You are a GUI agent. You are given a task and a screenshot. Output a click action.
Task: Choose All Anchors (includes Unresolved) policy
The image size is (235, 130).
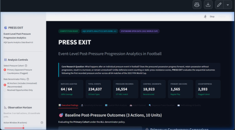point(20,85)
